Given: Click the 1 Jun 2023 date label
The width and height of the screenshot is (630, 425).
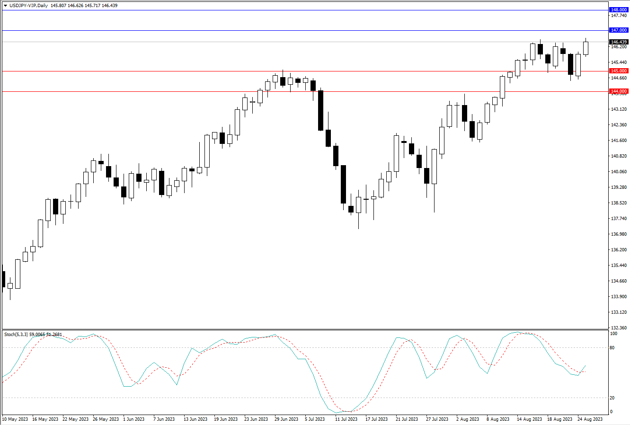Looking at the screenshot, I should coord(133,419).
